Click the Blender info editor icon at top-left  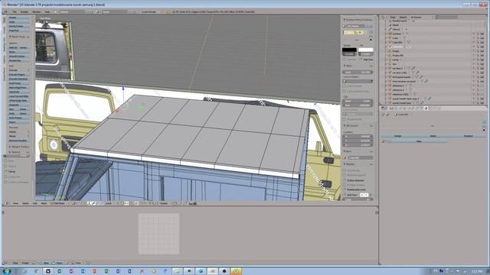coord(6,11)
